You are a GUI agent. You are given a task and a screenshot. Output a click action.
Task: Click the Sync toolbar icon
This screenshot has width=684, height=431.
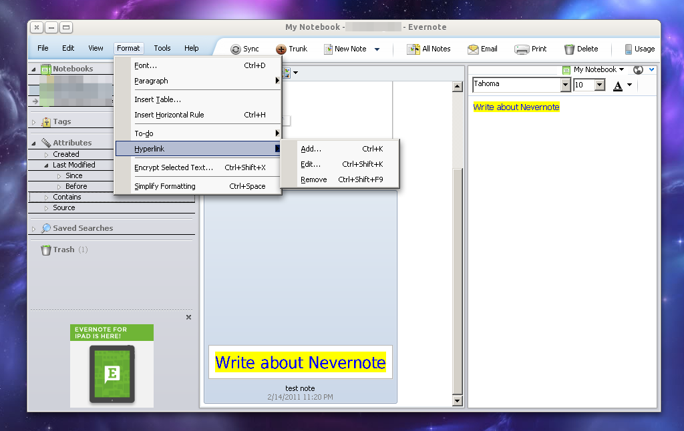pos(236,49)
